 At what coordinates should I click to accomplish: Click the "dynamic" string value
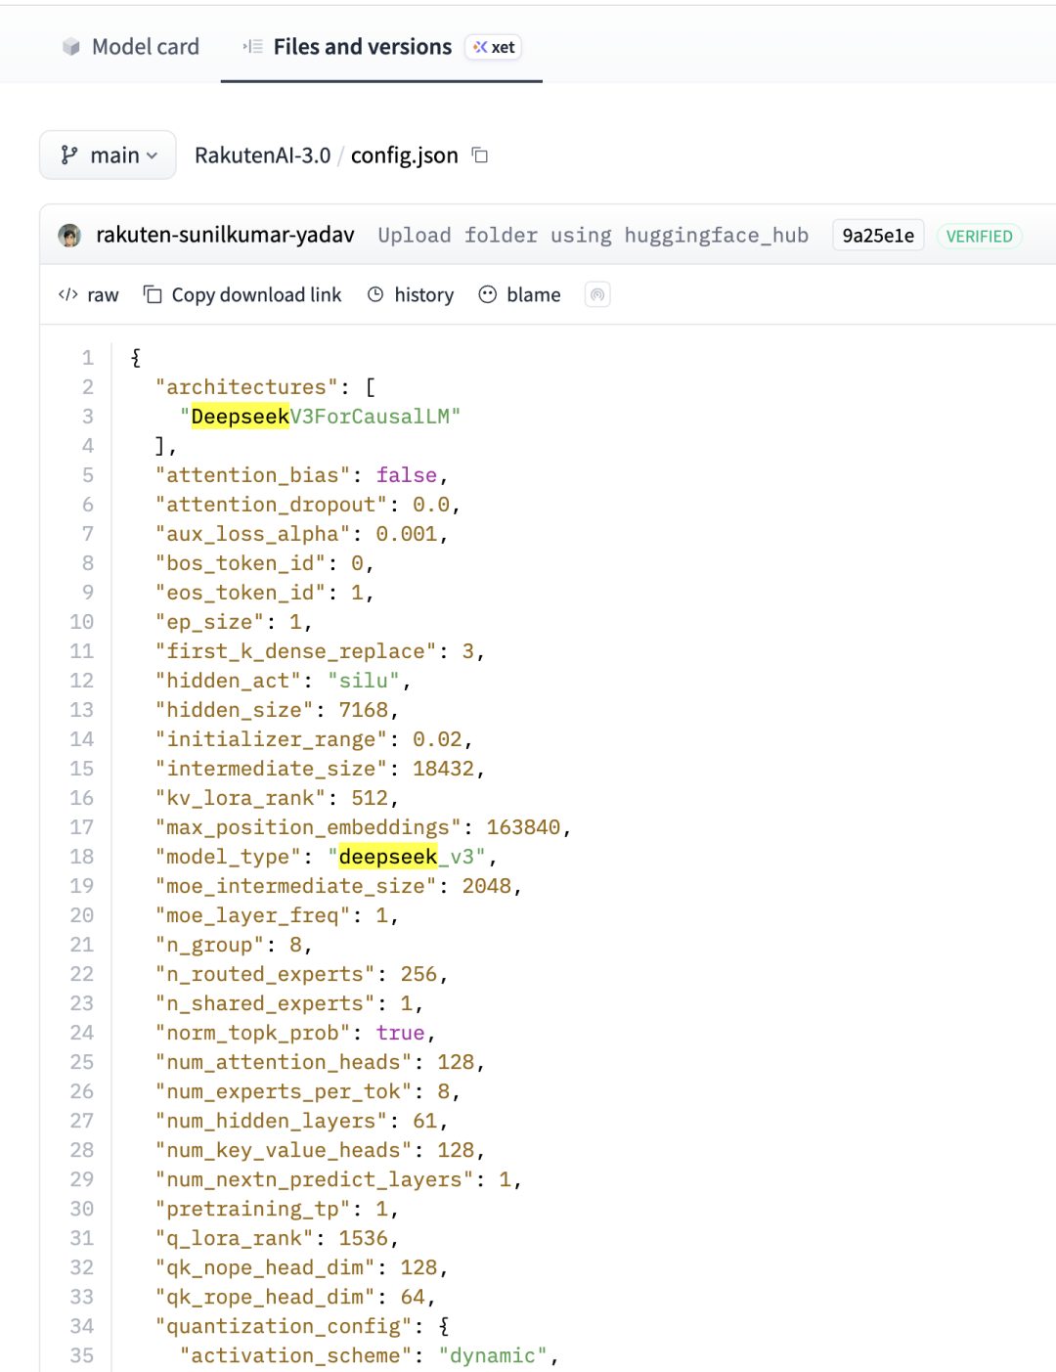point(493,1355)
